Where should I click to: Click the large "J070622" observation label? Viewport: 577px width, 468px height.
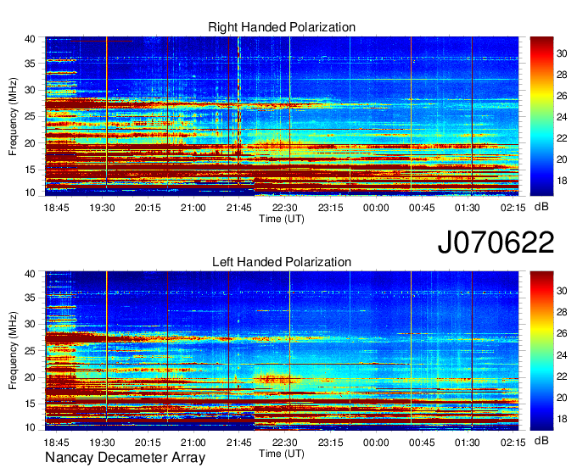tap(496, 242)
